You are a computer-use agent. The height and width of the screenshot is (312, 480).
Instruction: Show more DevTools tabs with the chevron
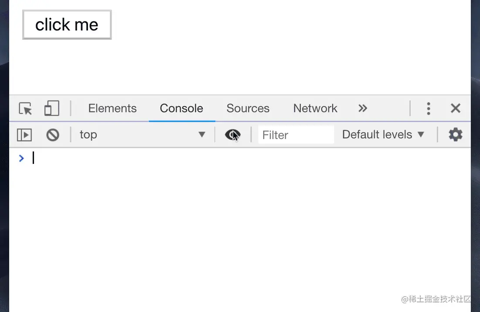[x=362, y=109]
